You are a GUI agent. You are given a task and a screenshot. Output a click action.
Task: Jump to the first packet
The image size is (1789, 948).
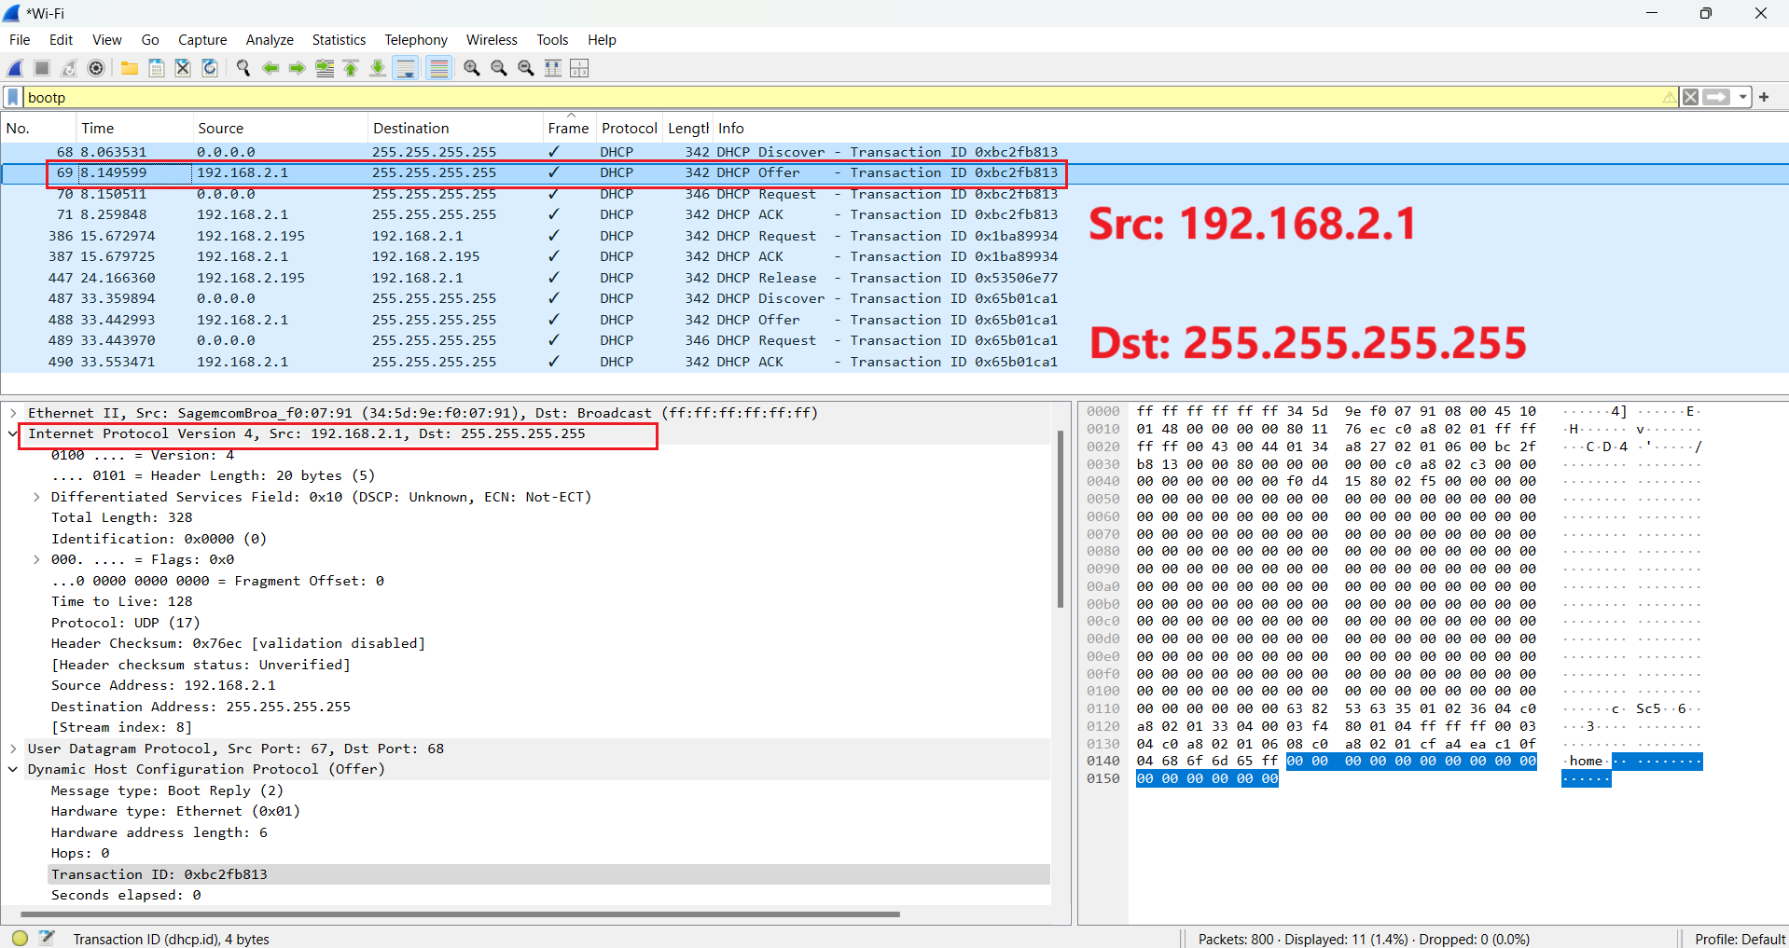[351, 68]
